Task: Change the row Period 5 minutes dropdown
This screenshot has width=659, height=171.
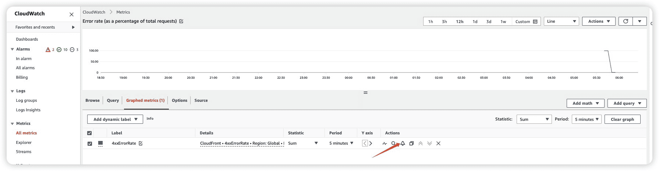Action: 341,143
